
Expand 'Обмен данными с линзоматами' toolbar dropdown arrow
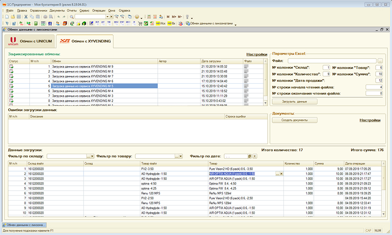point(236,24)
